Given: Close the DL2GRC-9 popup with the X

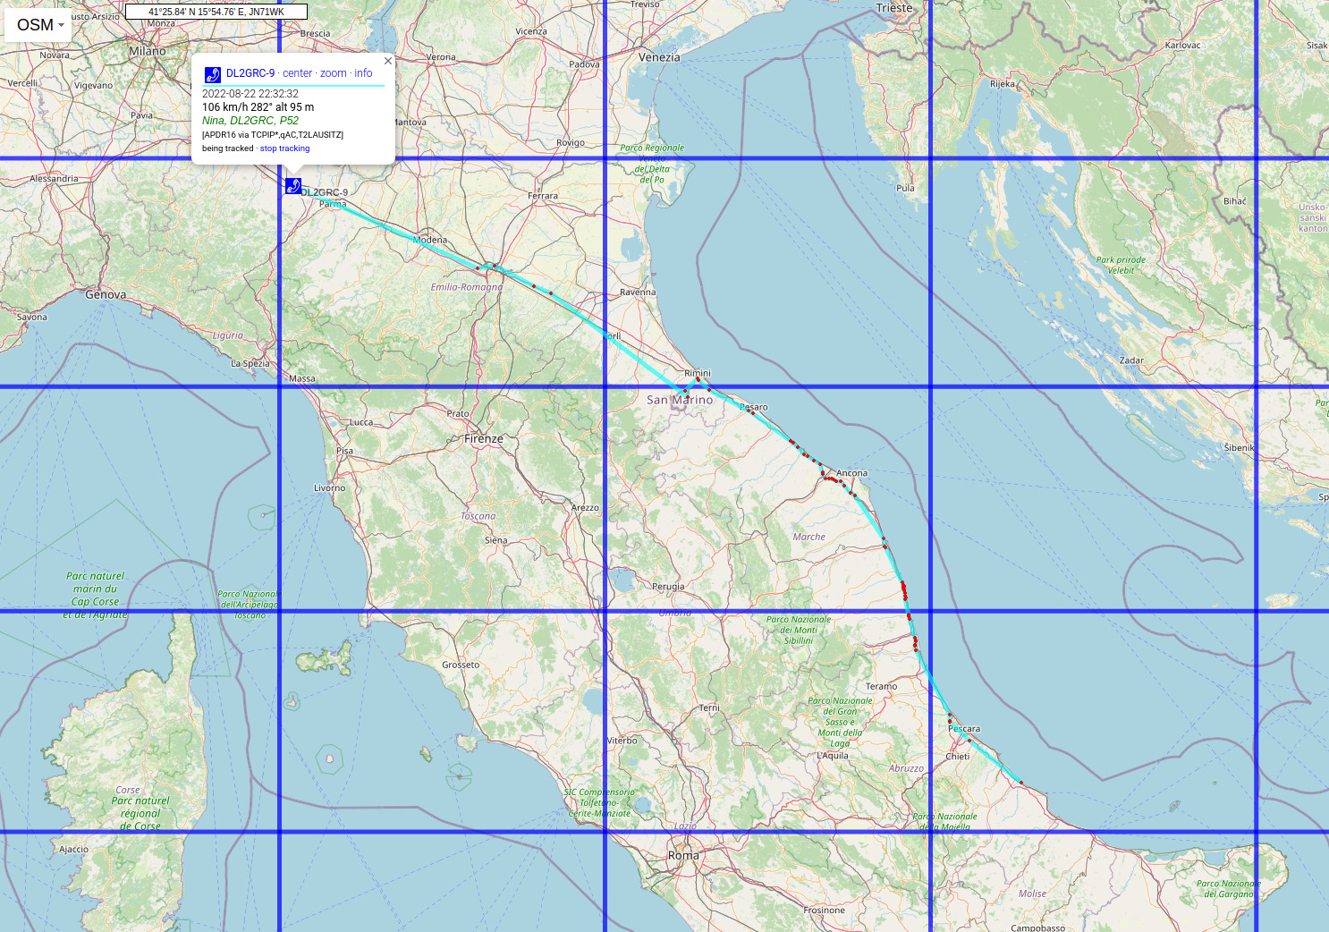Looking at the screenshot, I should click(387, 60).
